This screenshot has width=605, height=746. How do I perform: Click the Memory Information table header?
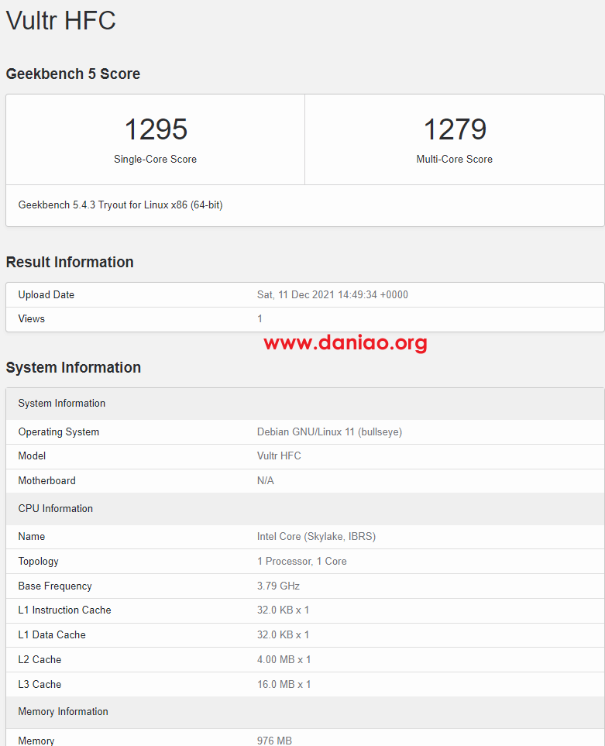tap(305, 712)
